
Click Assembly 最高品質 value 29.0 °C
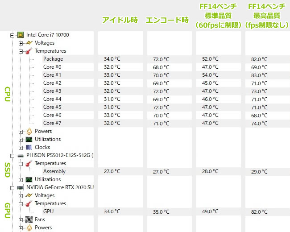pyautogui.click(x=259, y=172)
